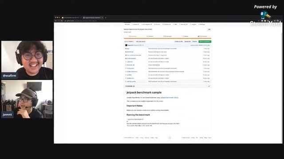This screenshot has height=159, width=284.
Task: Open the Security tab
Action: [183, 24]
